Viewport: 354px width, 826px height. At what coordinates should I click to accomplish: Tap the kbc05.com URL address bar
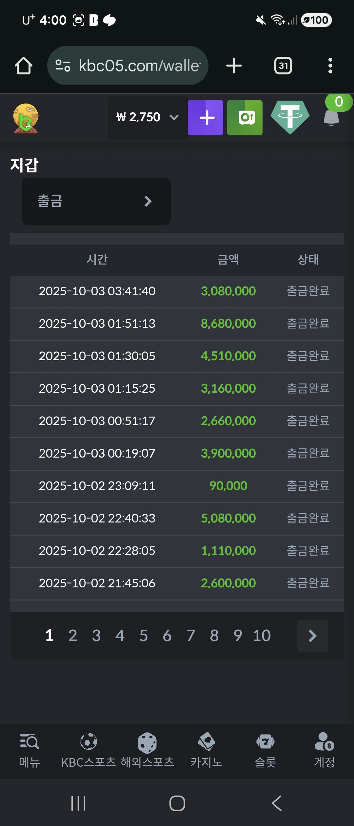(x=128, y=66)
